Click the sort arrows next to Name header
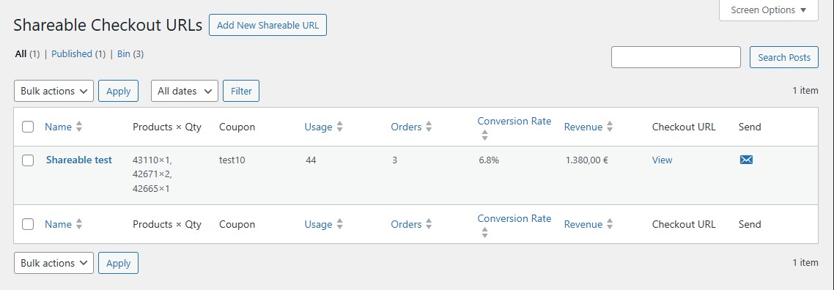Viewport: 834px width, 290px height. [79, 127]
